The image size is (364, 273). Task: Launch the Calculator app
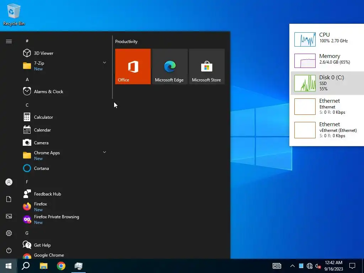point(65,117)
